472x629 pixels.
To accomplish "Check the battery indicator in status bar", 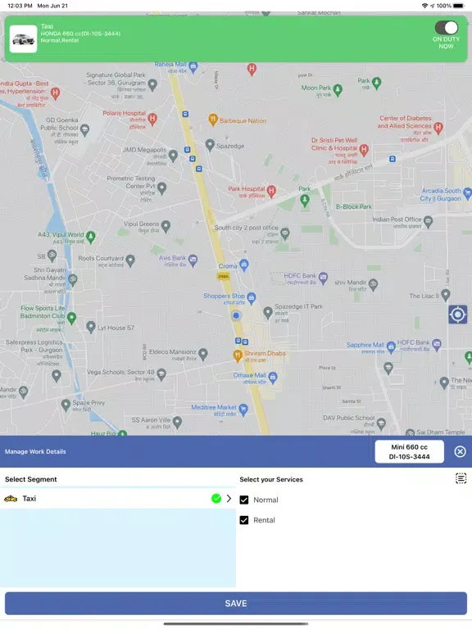I will 458,6.
